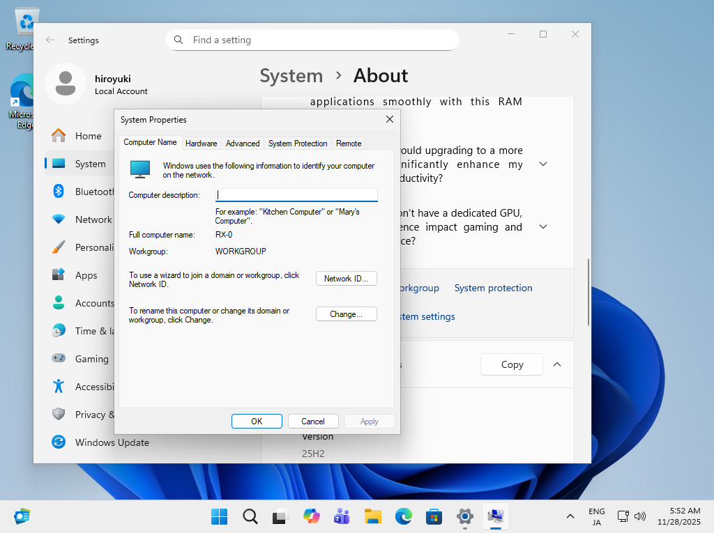Open the Home page icon in Settings sidebar
The height and width of the screenshot is (533, 714).
(59, 136)
